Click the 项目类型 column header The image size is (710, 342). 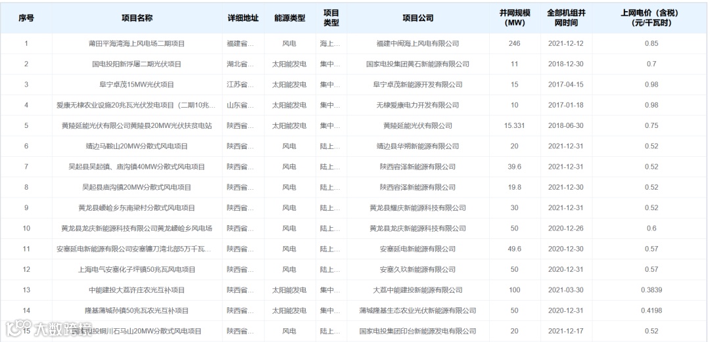(x=331, y=18)
